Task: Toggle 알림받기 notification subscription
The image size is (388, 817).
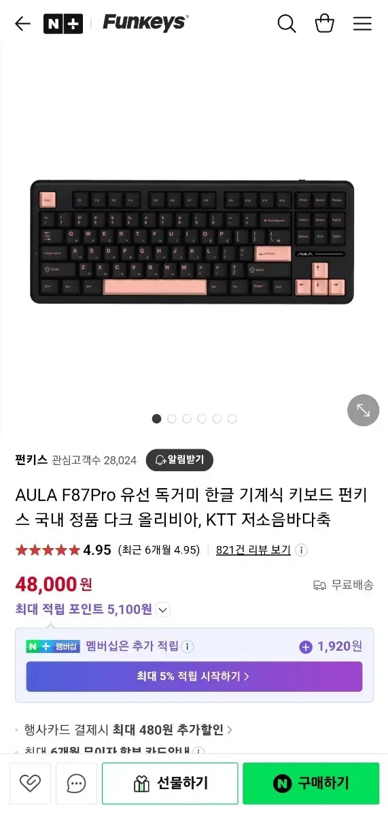Action: [179, 460]
